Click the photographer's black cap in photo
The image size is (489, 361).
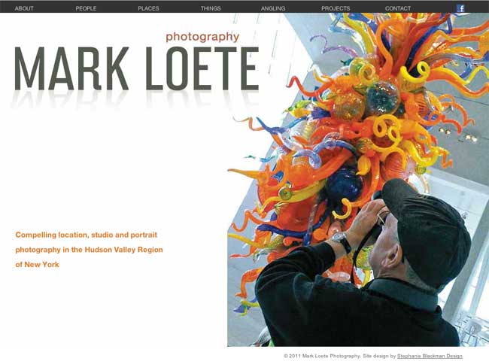coord(429,231)
